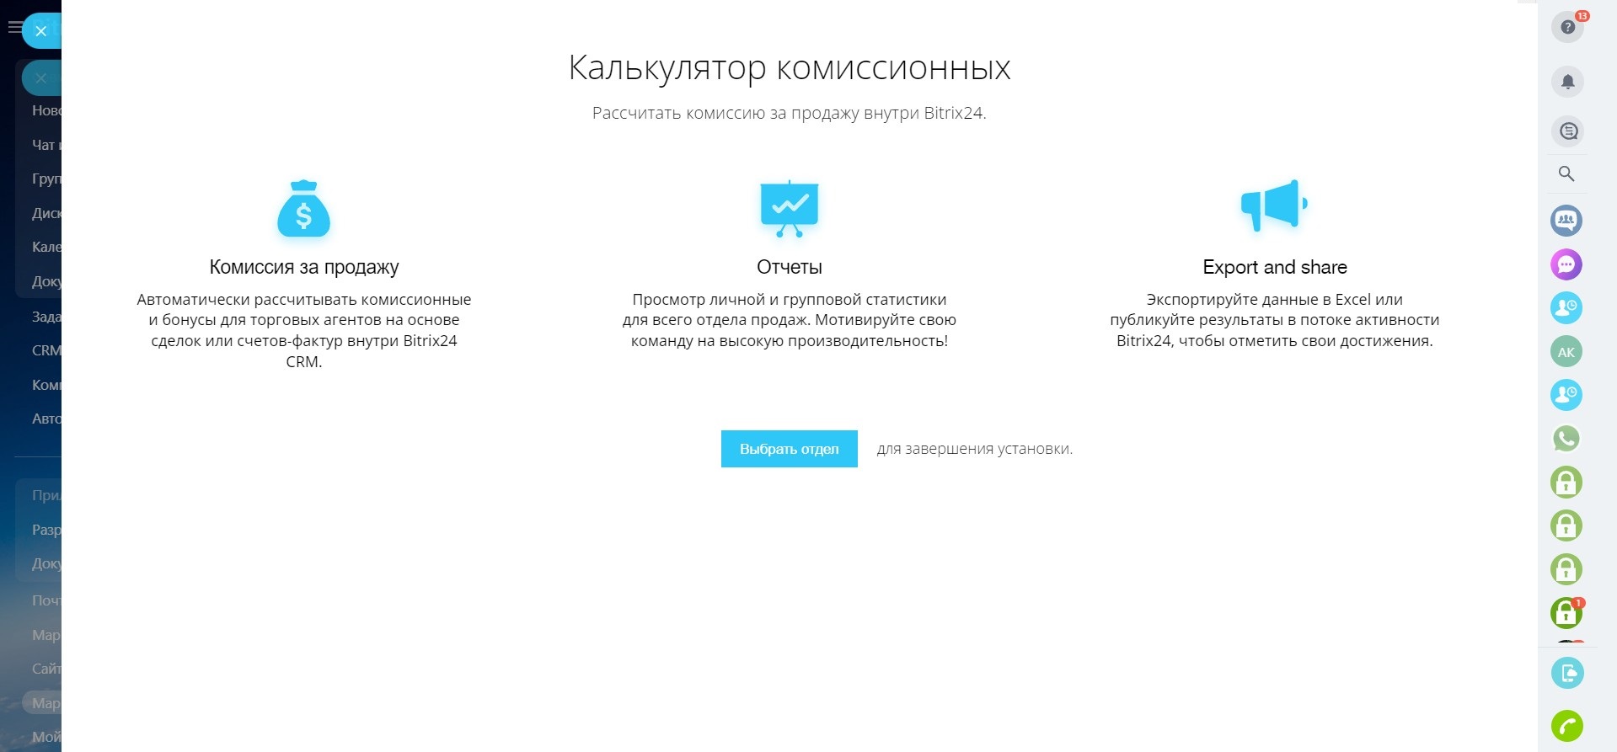Click the Просмотр личной и групповой статистики description
The width and height of the screenshot is (1617, 752).
coord(790,320)
